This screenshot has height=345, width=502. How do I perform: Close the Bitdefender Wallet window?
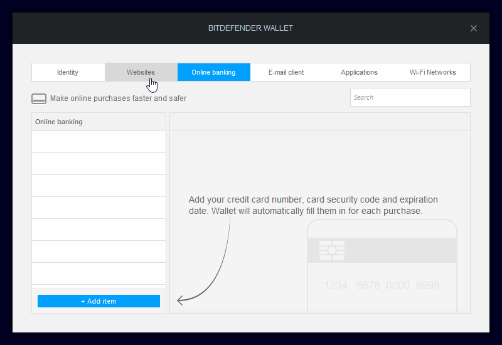pyautogui.click(x=474, y=28)
